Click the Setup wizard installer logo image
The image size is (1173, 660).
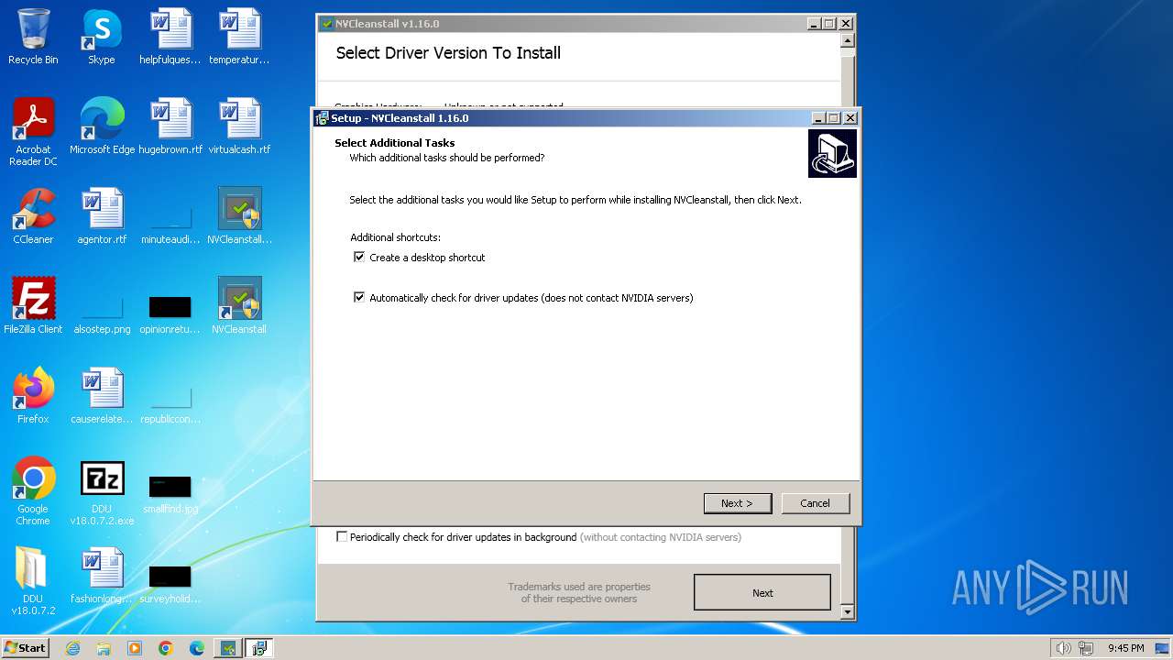(x=832, y=153)
